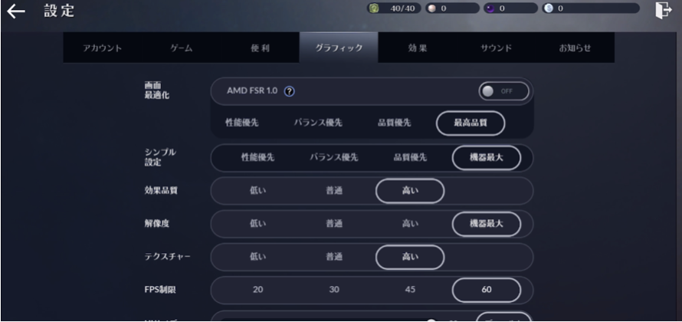Click the AMD FSR 1.0 help question mark

290,91
